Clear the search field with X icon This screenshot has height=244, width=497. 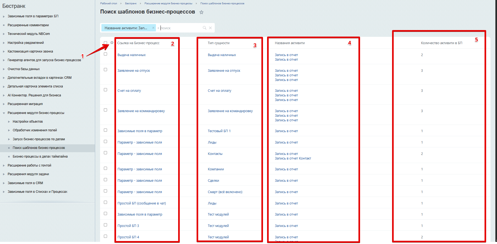point(210,28)
